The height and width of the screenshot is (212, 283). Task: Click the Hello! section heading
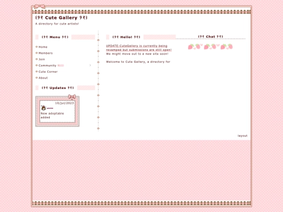(x=126, y=37)
